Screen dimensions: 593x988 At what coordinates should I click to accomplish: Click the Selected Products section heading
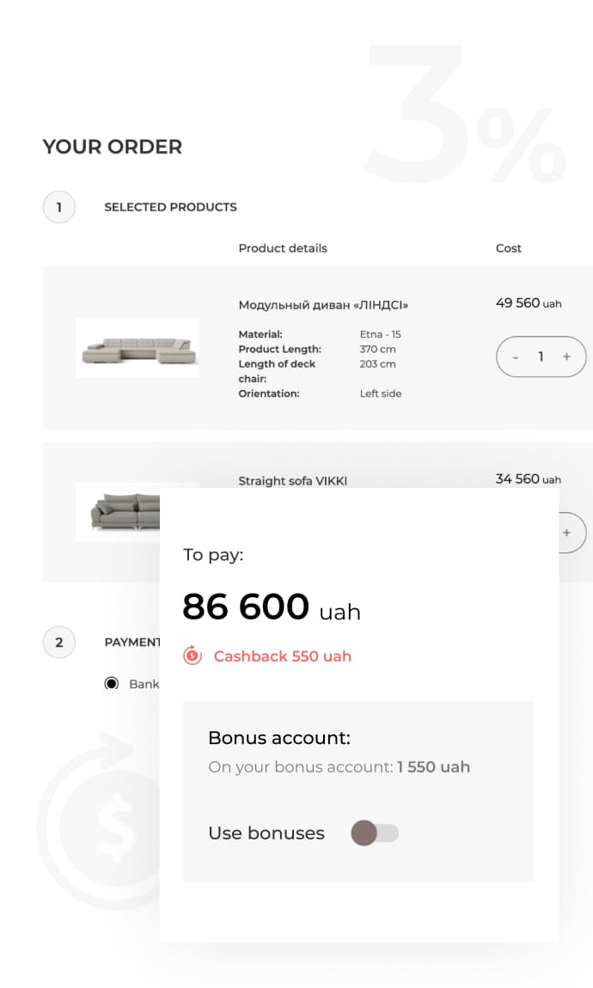pos(170,207)
